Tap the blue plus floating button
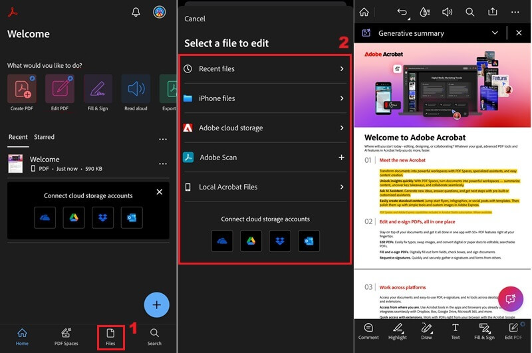 point(156,305)
